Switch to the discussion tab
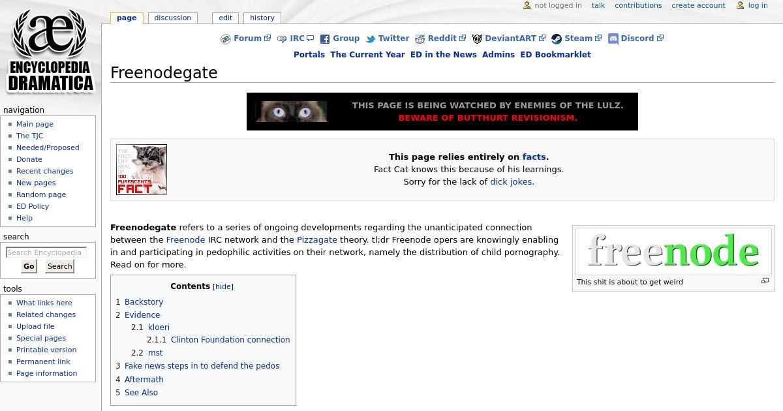This screenshot has width=783, height=411. click(173, 18)
